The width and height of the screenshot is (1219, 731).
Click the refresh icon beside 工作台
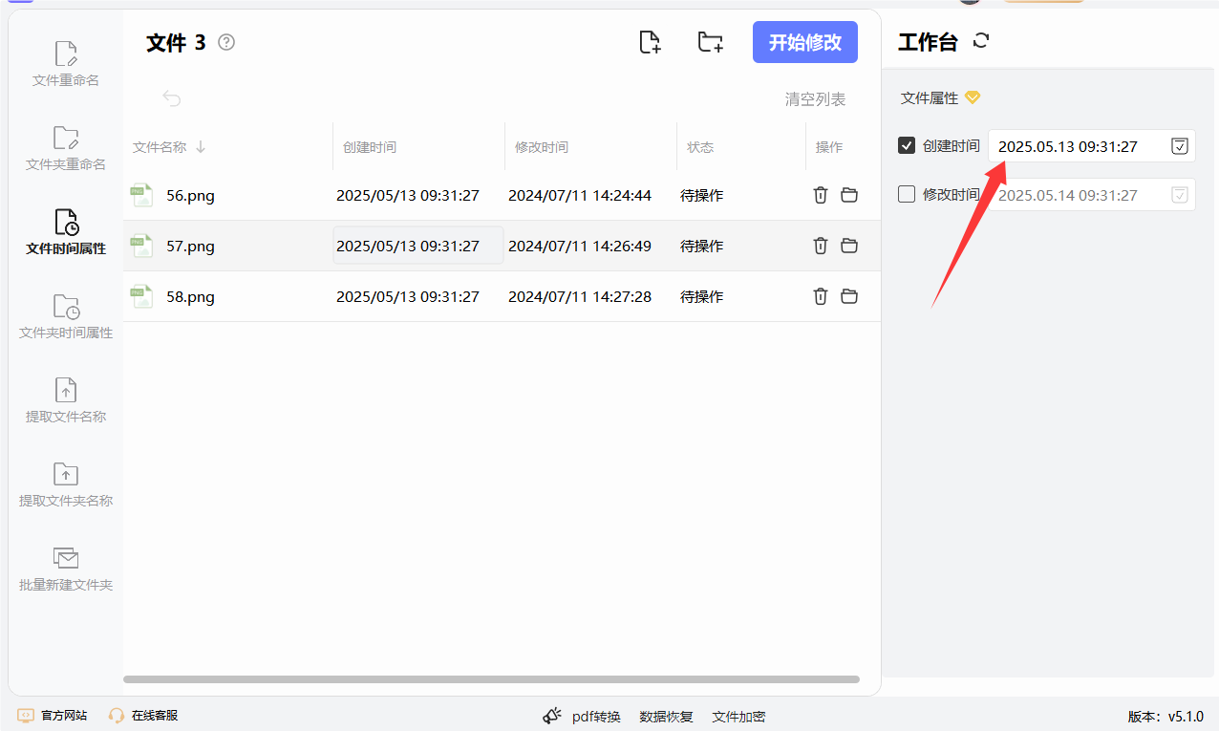click(981, 40)
